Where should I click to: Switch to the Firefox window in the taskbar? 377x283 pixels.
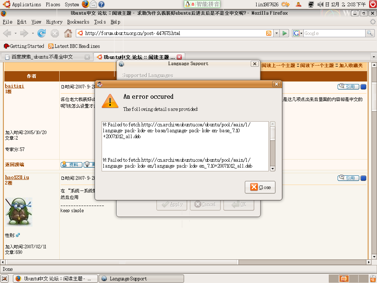tap(56, 279)
